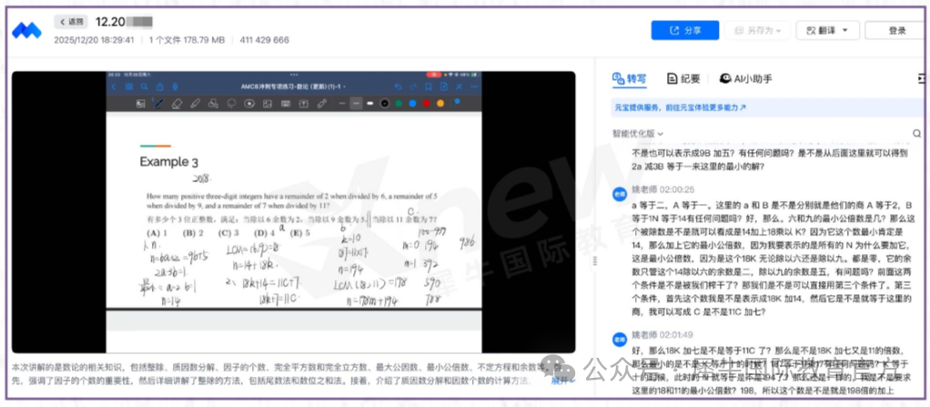Screen dimensions: 930x407
Task: Jump to timestamp 02:01:49
Action: click(677, 335)
